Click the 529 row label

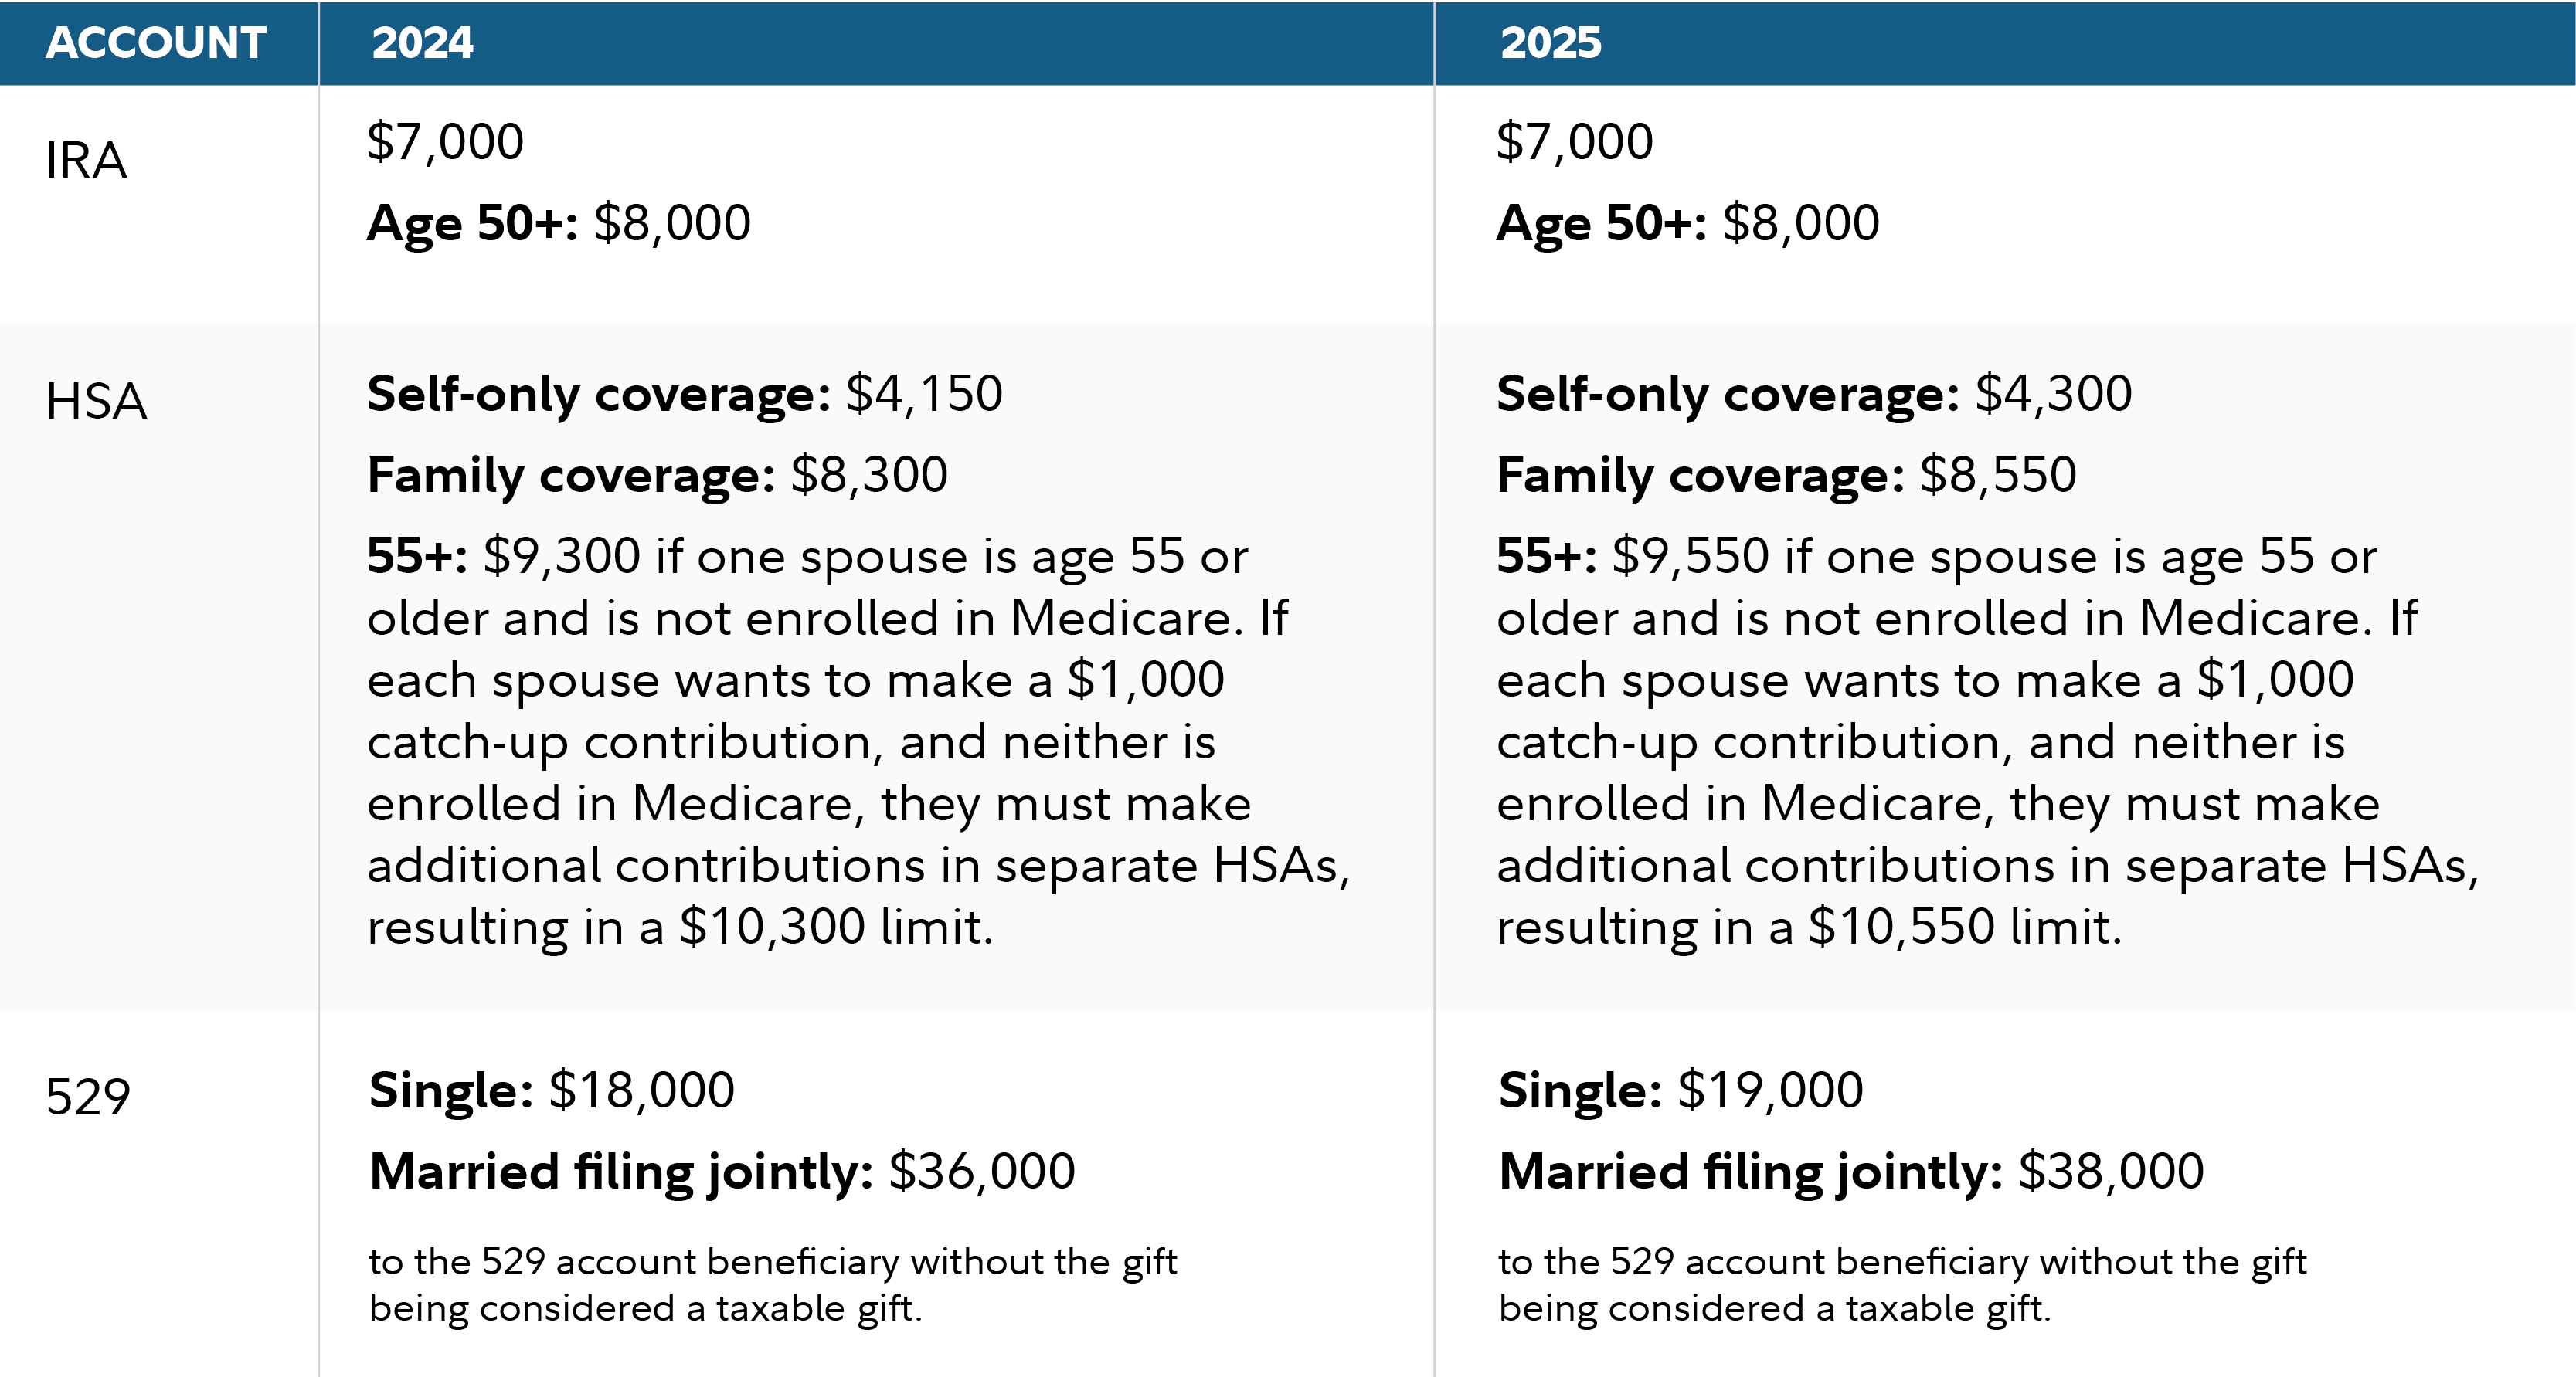click(x=88, y=1096)
